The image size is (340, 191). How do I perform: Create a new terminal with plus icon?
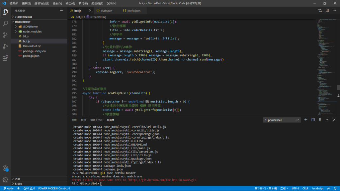point(306,120)
